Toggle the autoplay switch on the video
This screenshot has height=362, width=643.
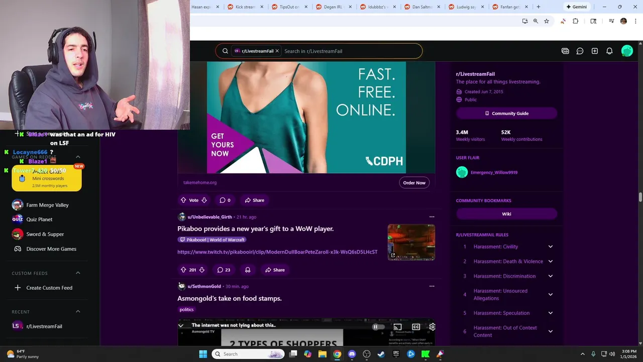click(378, 327)
